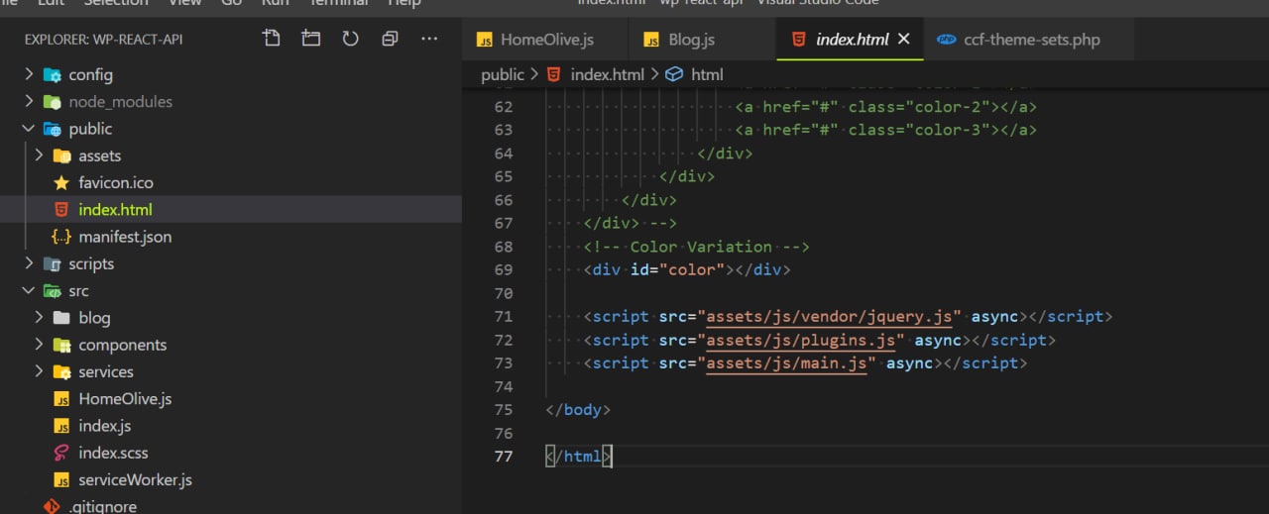Click the config folder icon

(52, 74)
